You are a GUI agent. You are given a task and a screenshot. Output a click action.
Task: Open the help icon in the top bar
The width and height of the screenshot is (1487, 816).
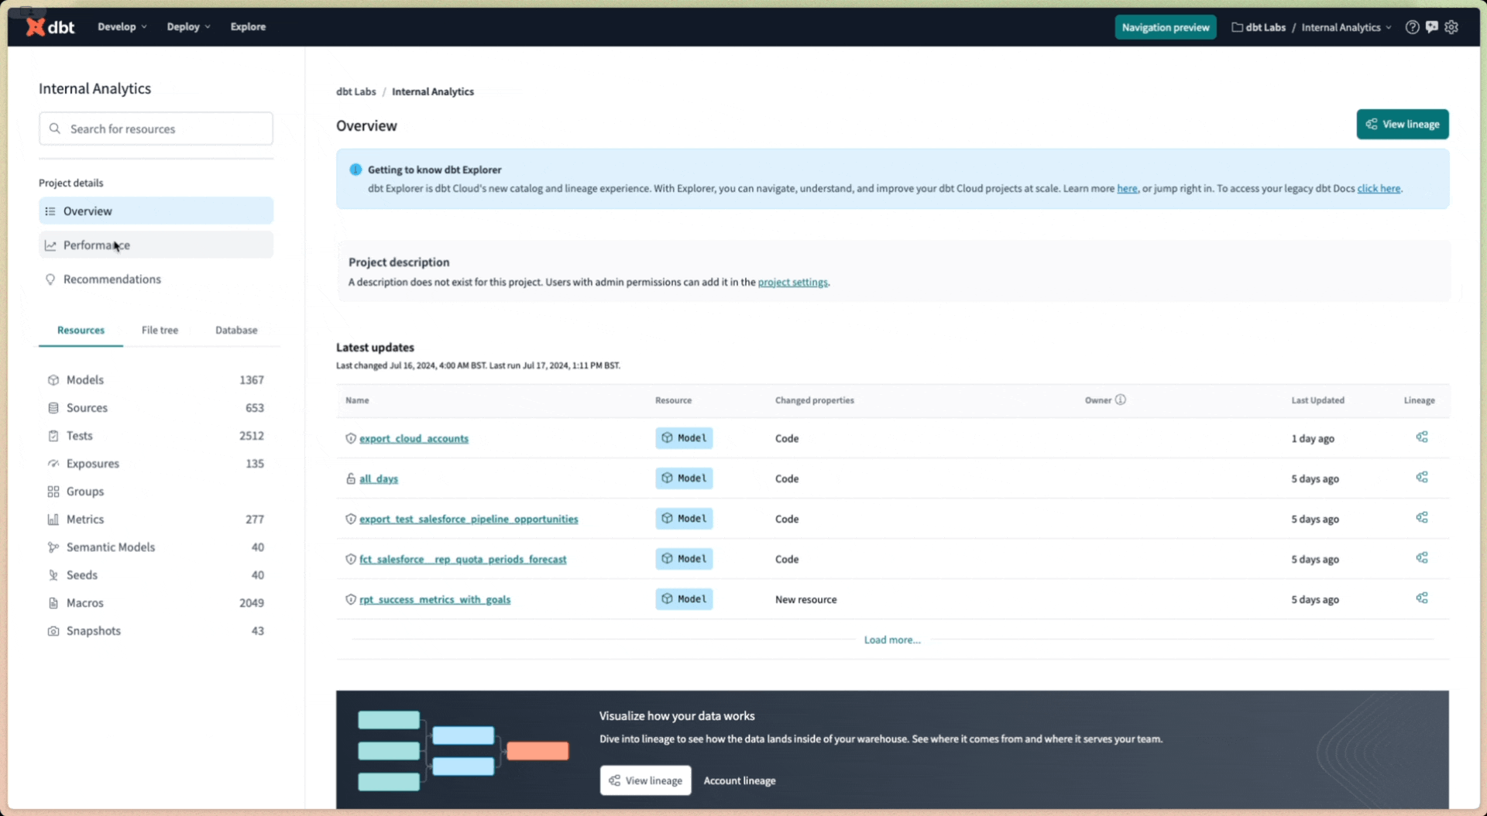(x=1412, y=26)
